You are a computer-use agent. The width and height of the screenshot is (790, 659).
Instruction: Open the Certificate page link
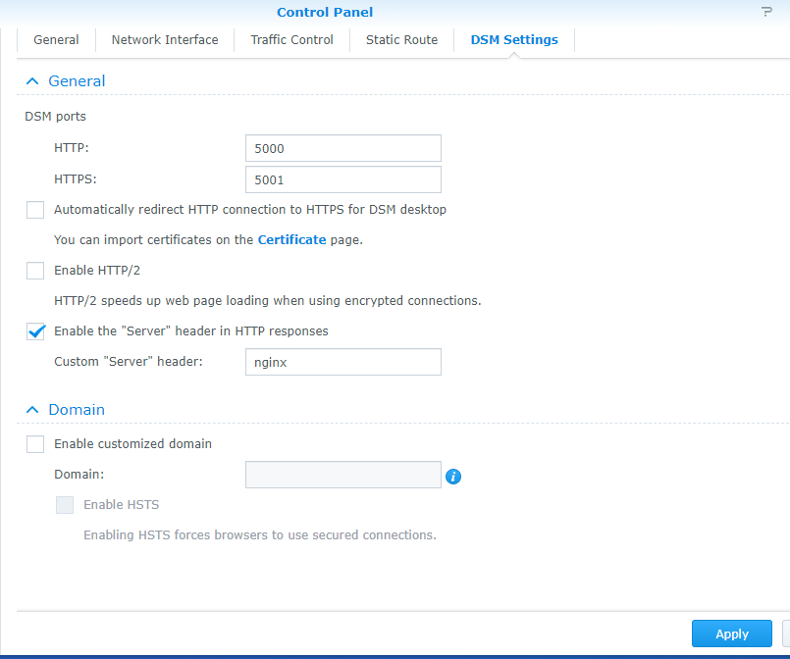(291, 239)
